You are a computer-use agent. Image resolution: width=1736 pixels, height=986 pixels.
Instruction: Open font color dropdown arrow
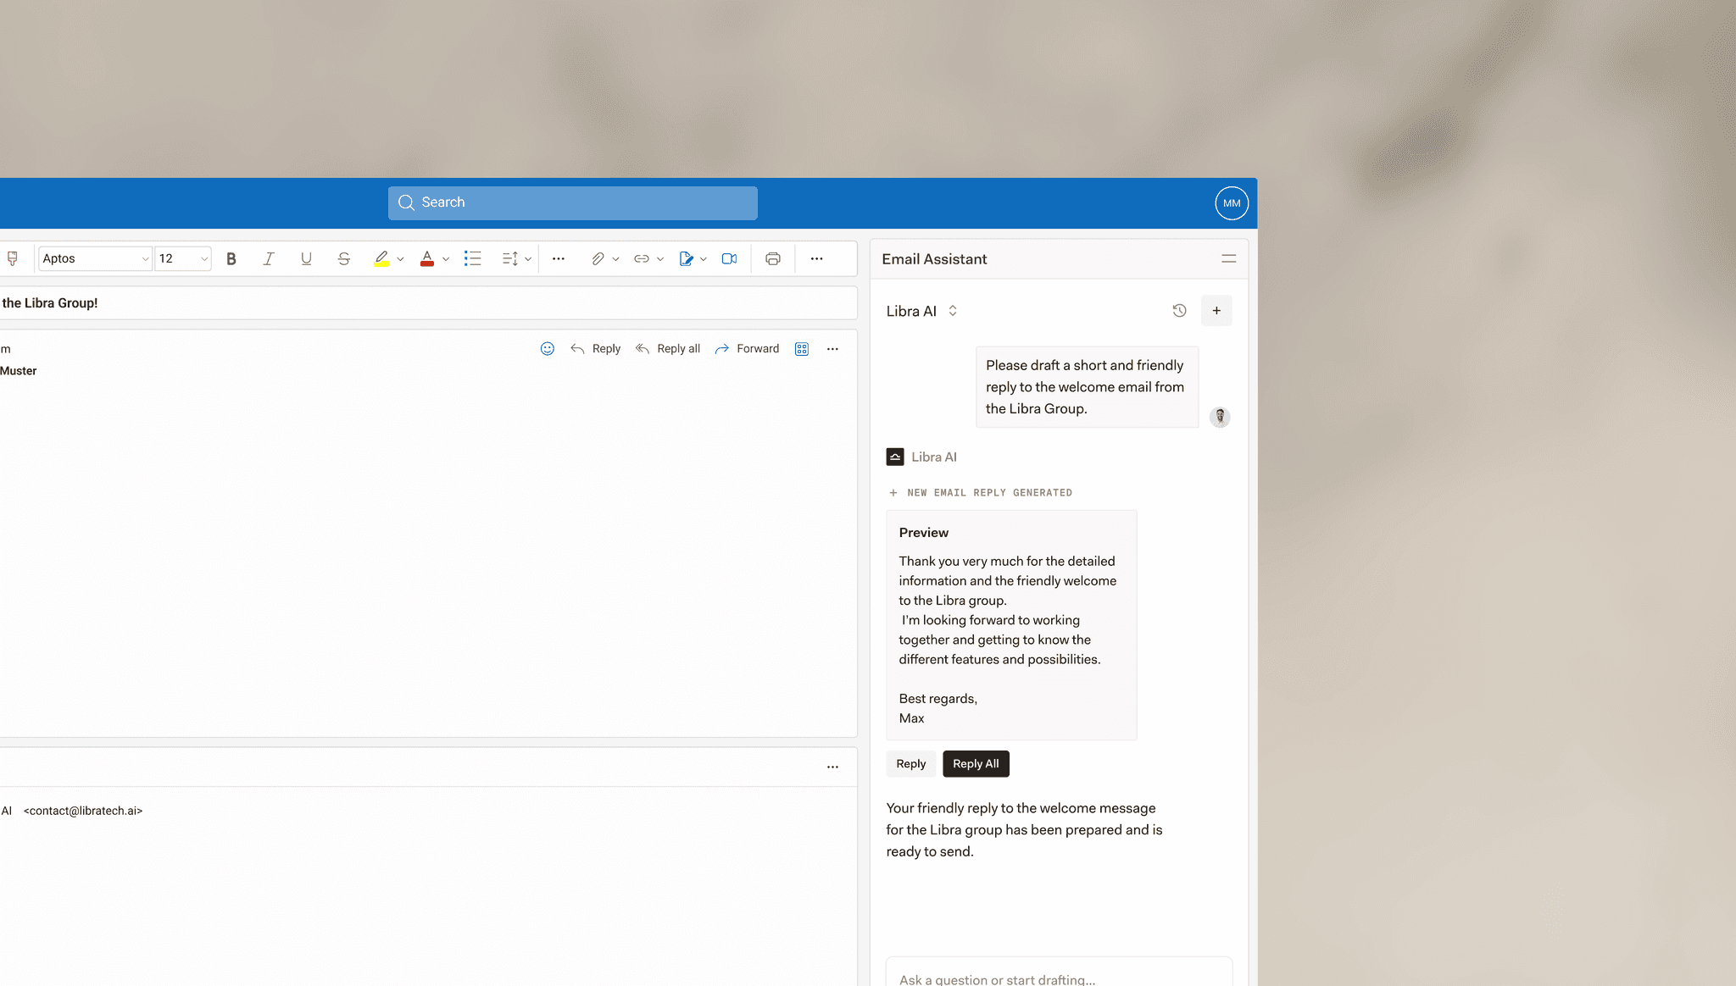coord(446,259)
